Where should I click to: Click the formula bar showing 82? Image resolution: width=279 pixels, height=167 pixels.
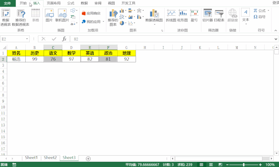172,39
